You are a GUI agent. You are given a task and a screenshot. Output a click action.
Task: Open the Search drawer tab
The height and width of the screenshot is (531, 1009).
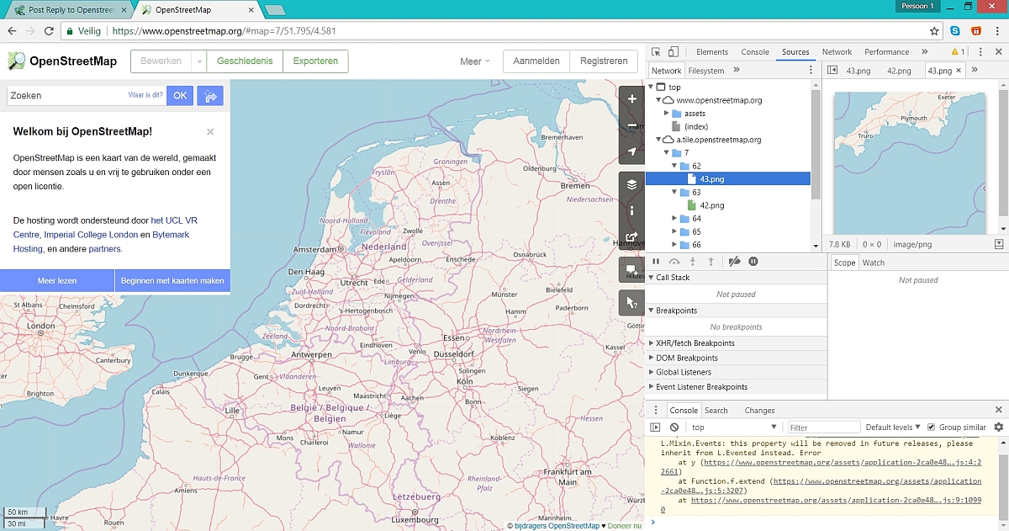[x=716, y=410]
